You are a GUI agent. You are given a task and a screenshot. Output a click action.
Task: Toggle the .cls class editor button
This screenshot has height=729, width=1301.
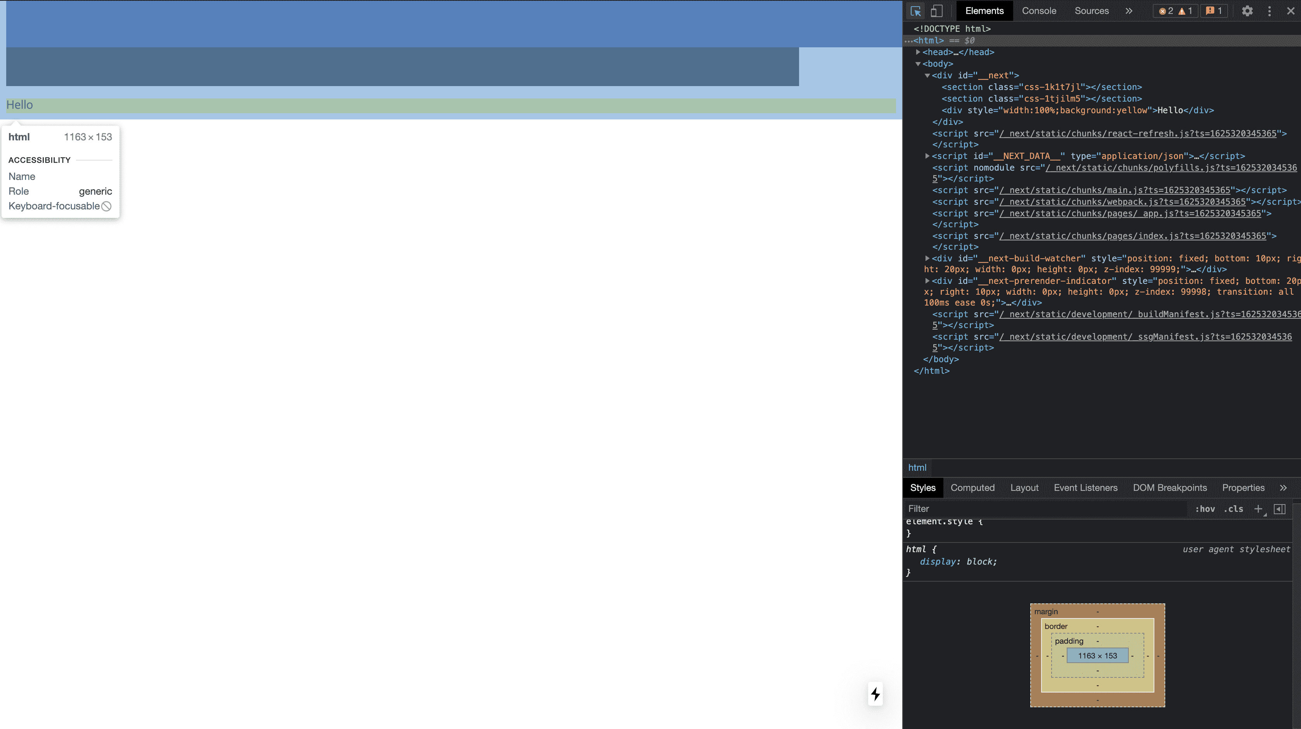[1234, 509]
